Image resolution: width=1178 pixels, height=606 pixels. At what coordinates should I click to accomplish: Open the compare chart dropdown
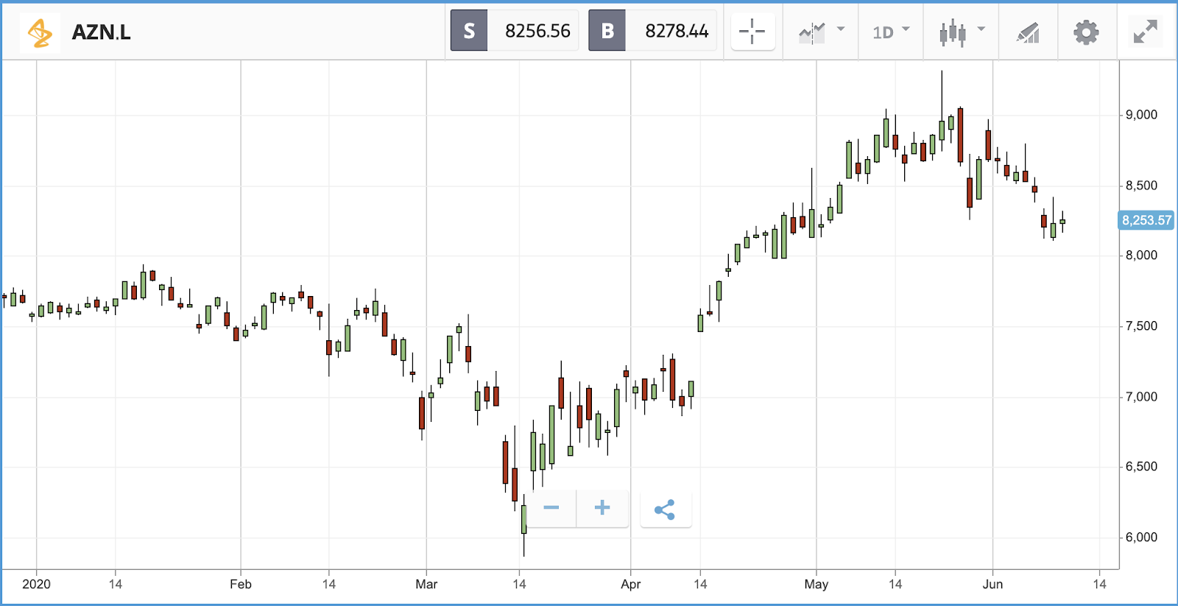[821, 32]
